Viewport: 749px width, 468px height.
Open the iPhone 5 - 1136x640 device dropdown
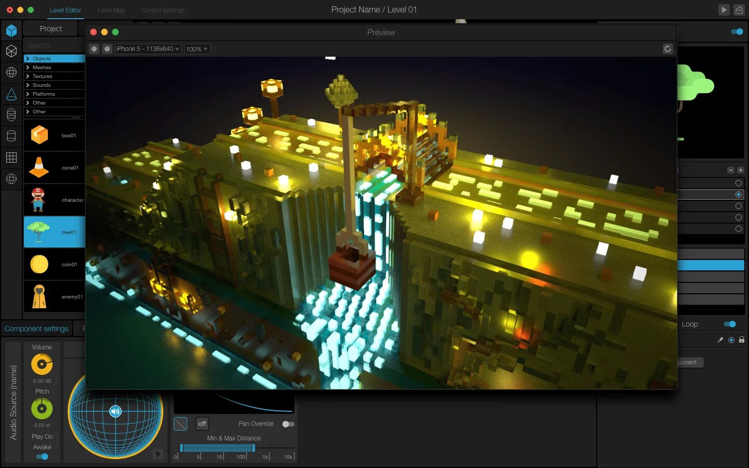148,49
